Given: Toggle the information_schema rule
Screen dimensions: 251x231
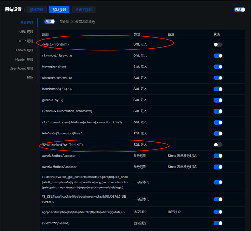Looking at the screenshot, I should (x=218, y=111).
